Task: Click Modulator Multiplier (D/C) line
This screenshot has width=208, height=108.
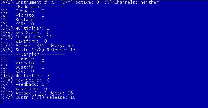Action: [x=25, y=28]
